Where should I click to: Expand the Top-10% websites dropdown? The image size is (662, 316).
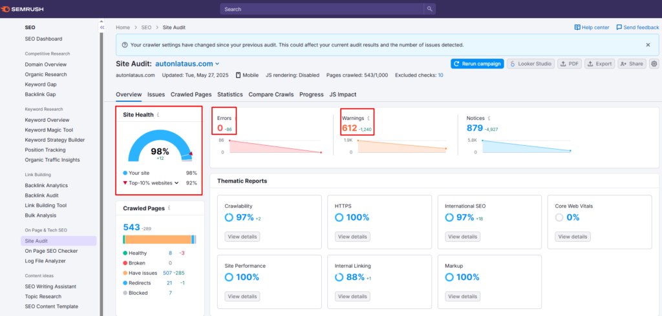[176, 183]
